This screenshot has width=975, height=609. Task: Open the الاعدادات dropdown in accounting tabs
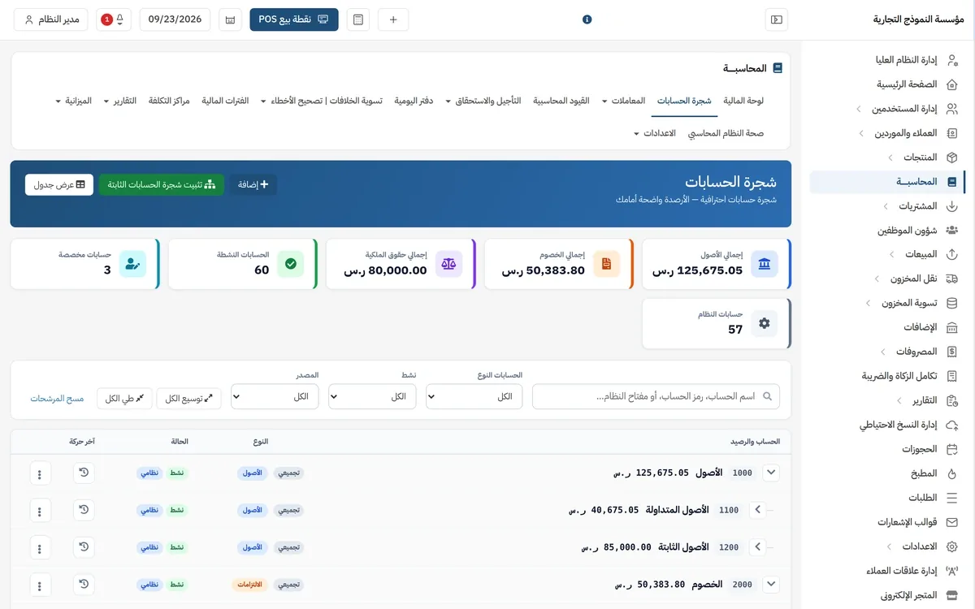654,133
